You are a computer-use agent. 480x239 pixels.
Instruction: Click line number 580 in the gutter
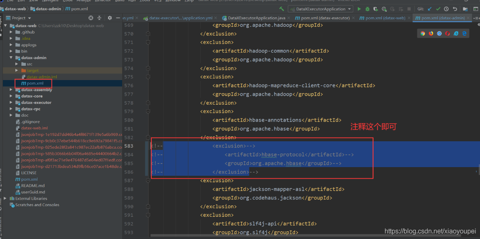(128, 120)
